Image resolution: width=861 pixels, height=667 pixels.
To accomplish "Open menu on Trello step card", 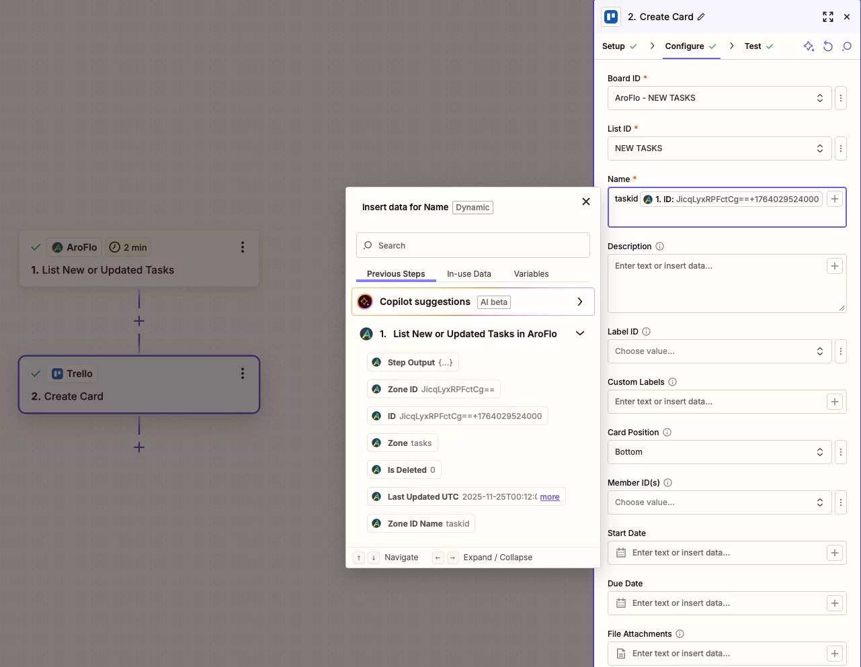I will 243,373.
